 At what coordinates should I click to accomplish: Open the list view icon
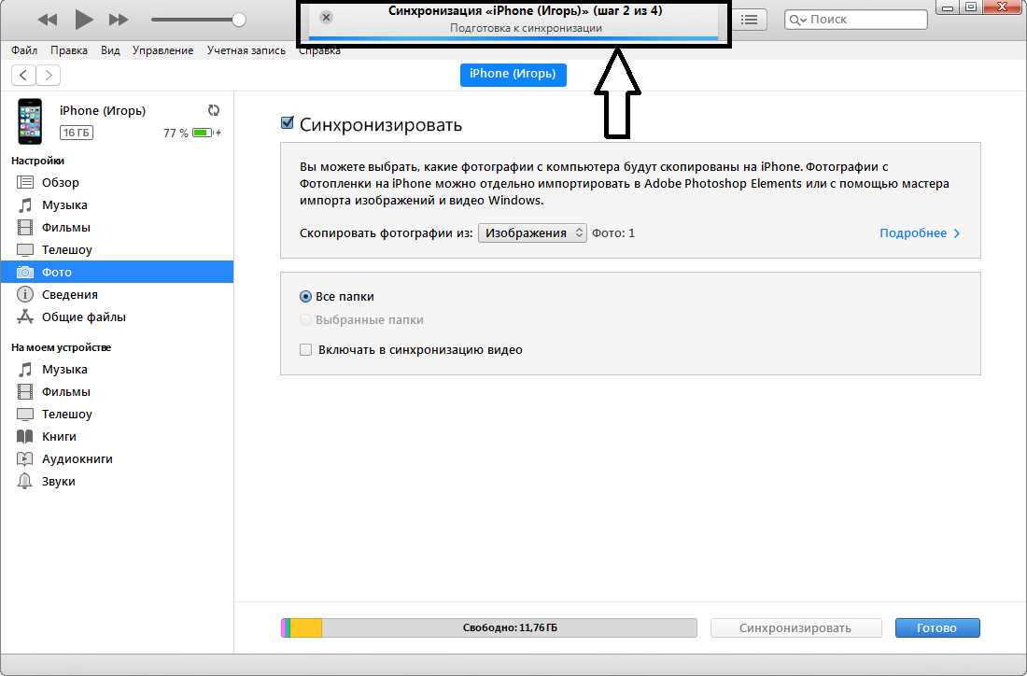coord(750,20)
